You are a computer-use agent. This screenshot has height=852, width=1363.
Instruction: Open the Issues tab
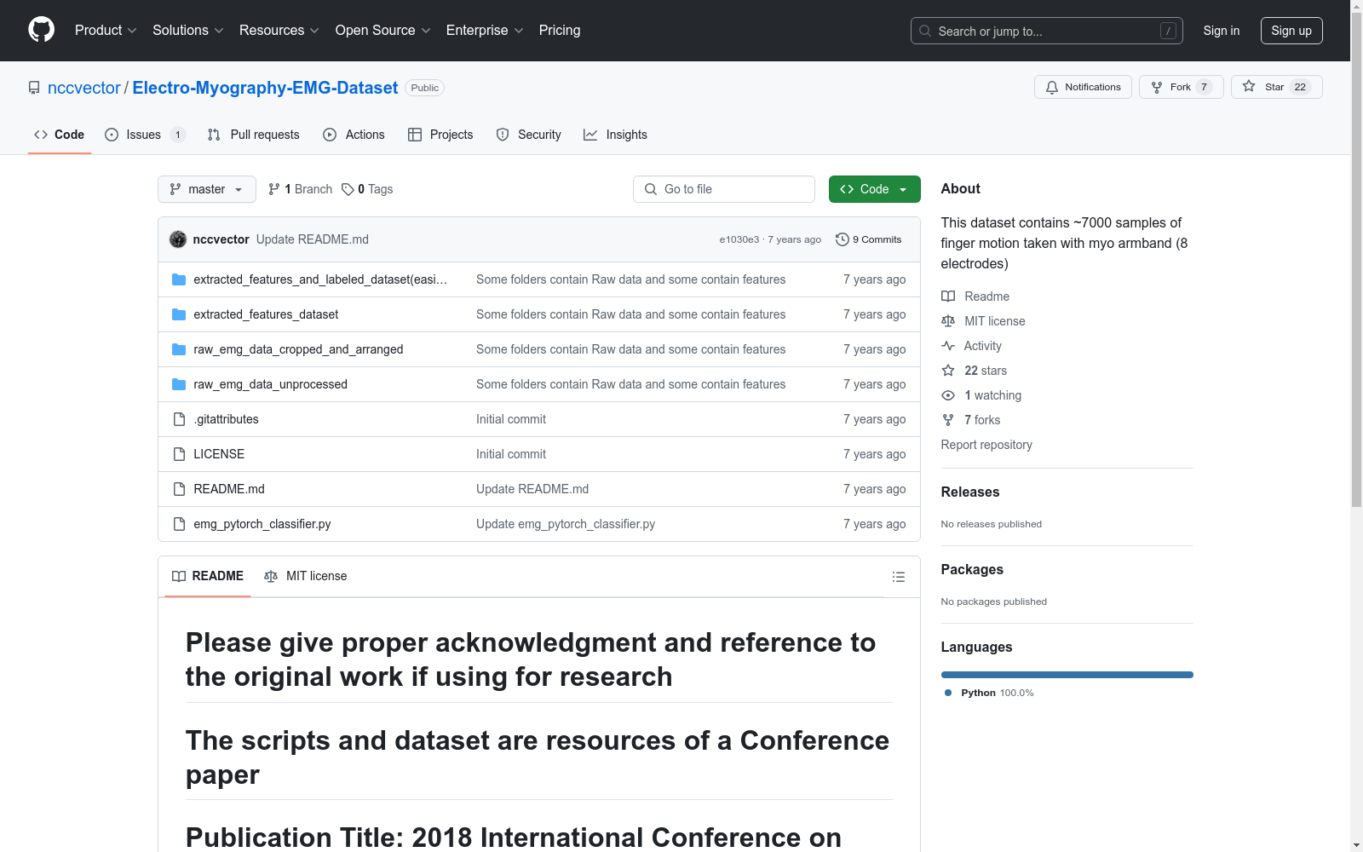tap(145, 135)
